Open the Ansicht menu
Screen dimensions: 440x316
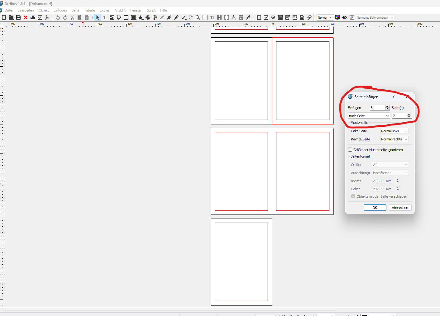coord(120,10)
